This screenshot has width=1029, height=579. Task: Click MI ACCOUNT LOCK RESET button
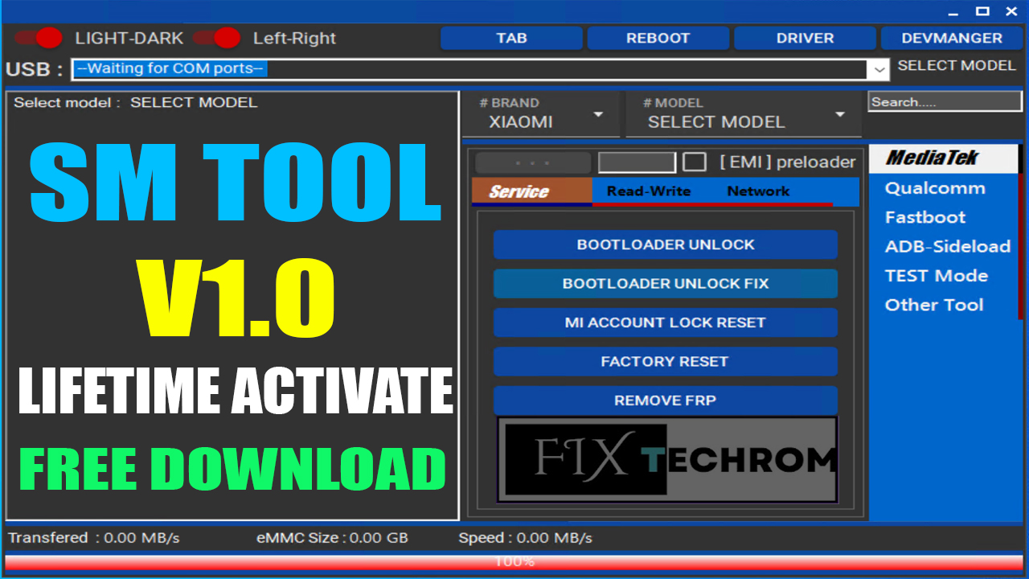coord(666,322)
